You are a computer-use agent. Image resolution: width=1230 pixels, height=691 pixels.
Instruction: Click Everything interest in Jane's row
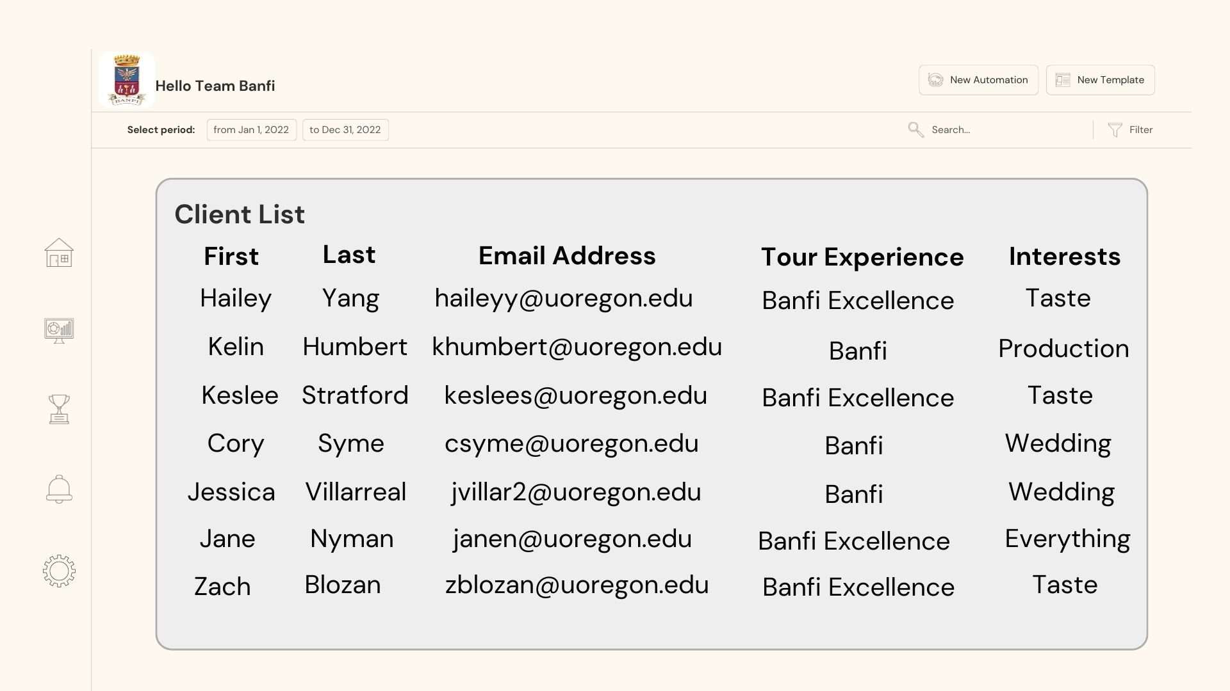(1067, 539)
